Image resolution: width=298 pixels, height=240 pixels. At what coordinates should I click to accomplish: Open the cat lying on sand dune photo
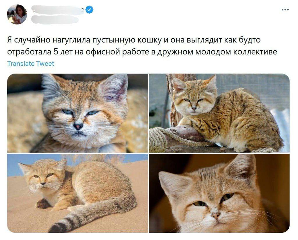coord(77,193)
